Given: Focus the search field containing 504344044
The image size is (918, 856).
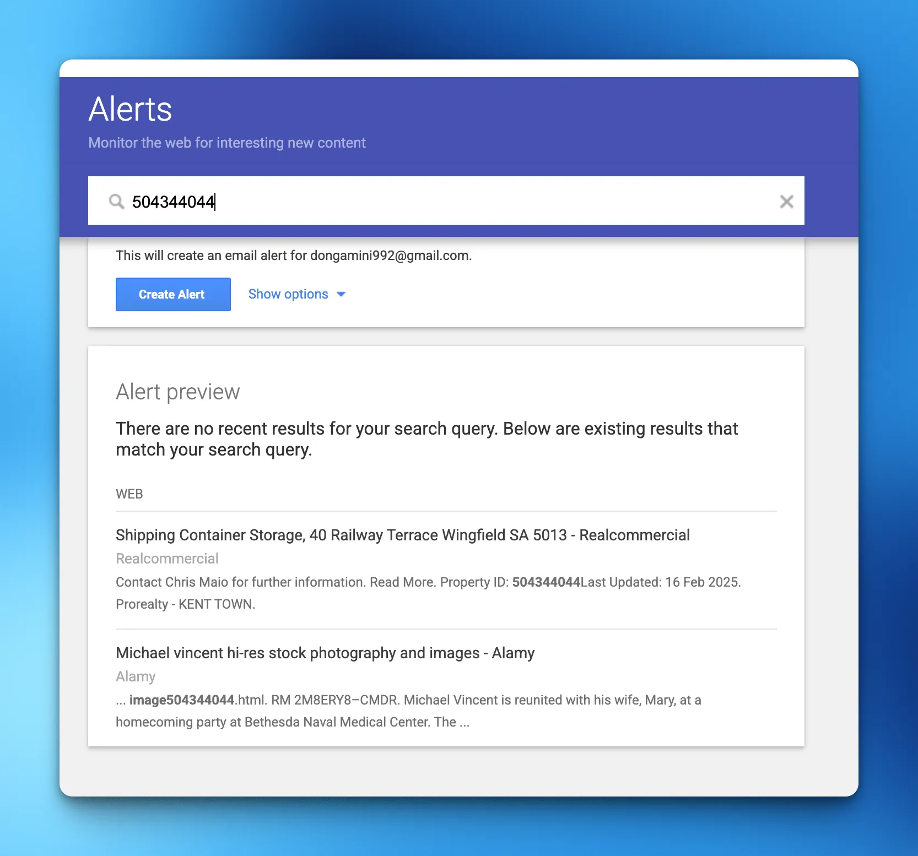Looking at the screenshot, I should (441, 202).
